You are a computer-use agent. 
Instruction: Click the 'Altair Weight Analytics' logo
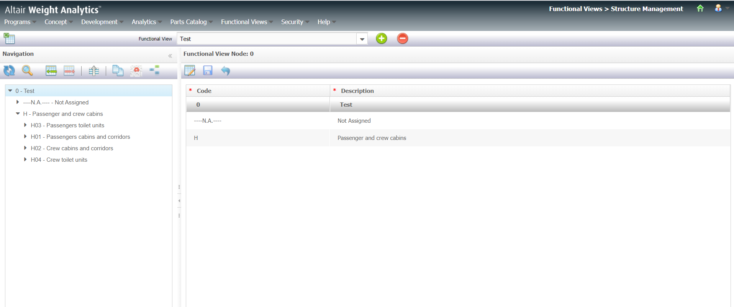53,10
